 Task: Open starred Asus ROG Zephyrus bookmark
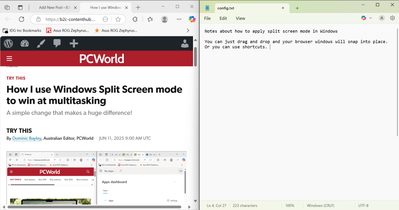(x=116, y=31)
